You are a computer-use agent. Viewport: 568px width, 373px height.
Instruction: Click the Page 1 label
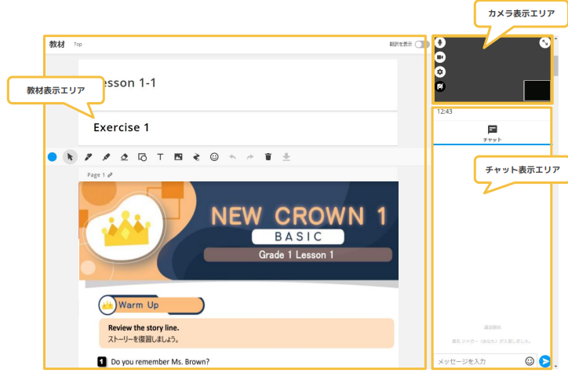tap(96, 175)
